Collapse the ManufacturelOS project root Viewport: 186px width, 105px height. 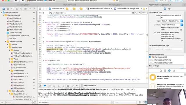point(1,12)
